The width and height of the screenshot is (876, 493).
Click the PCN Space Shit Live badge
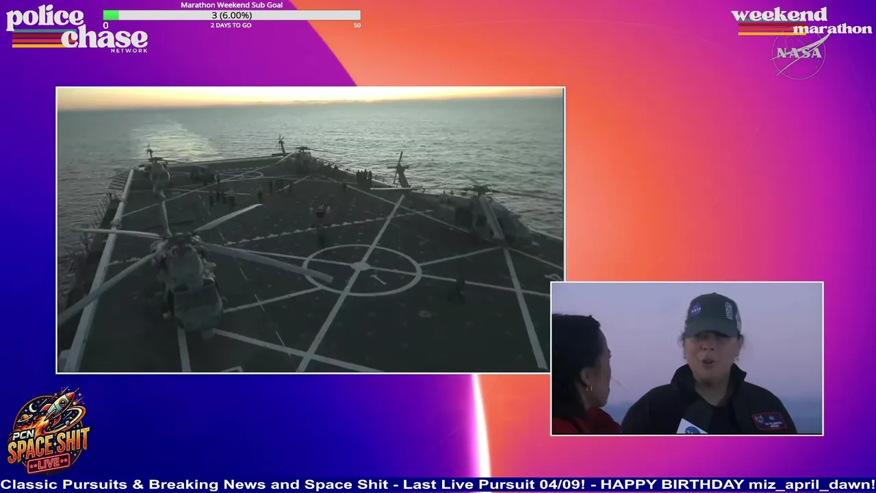(x=49, y=431)
